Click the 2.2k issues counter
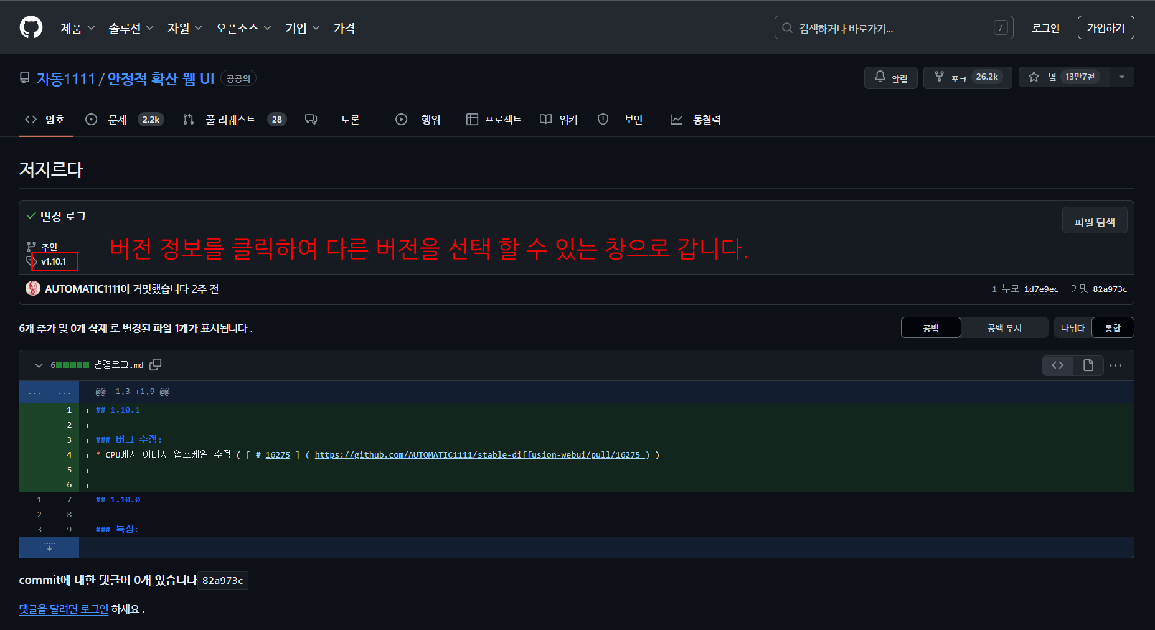 151,120
